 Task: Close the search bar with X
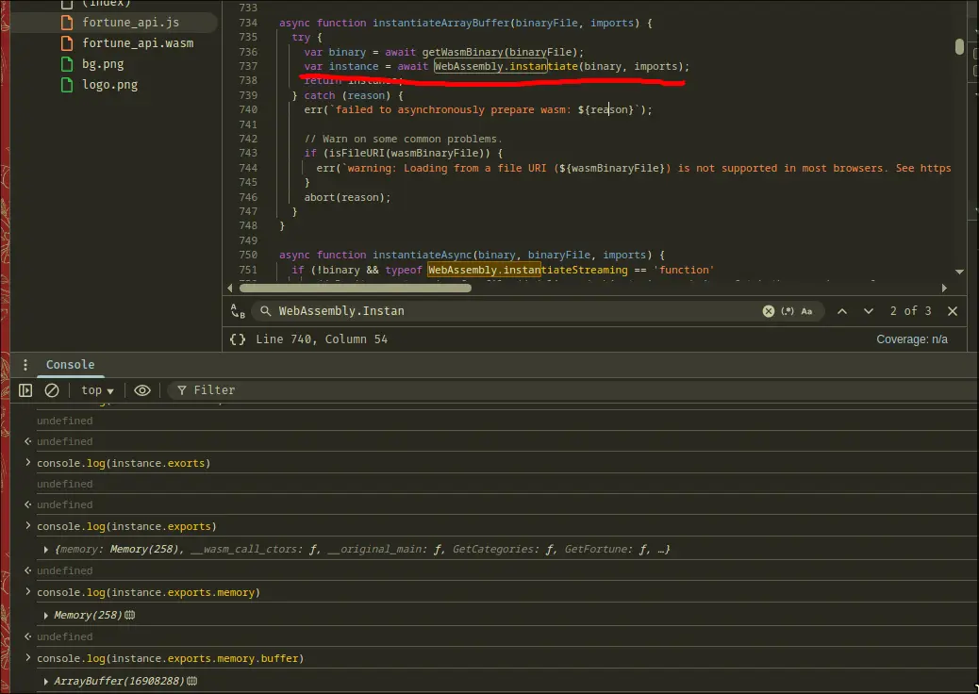coord(953,311)
